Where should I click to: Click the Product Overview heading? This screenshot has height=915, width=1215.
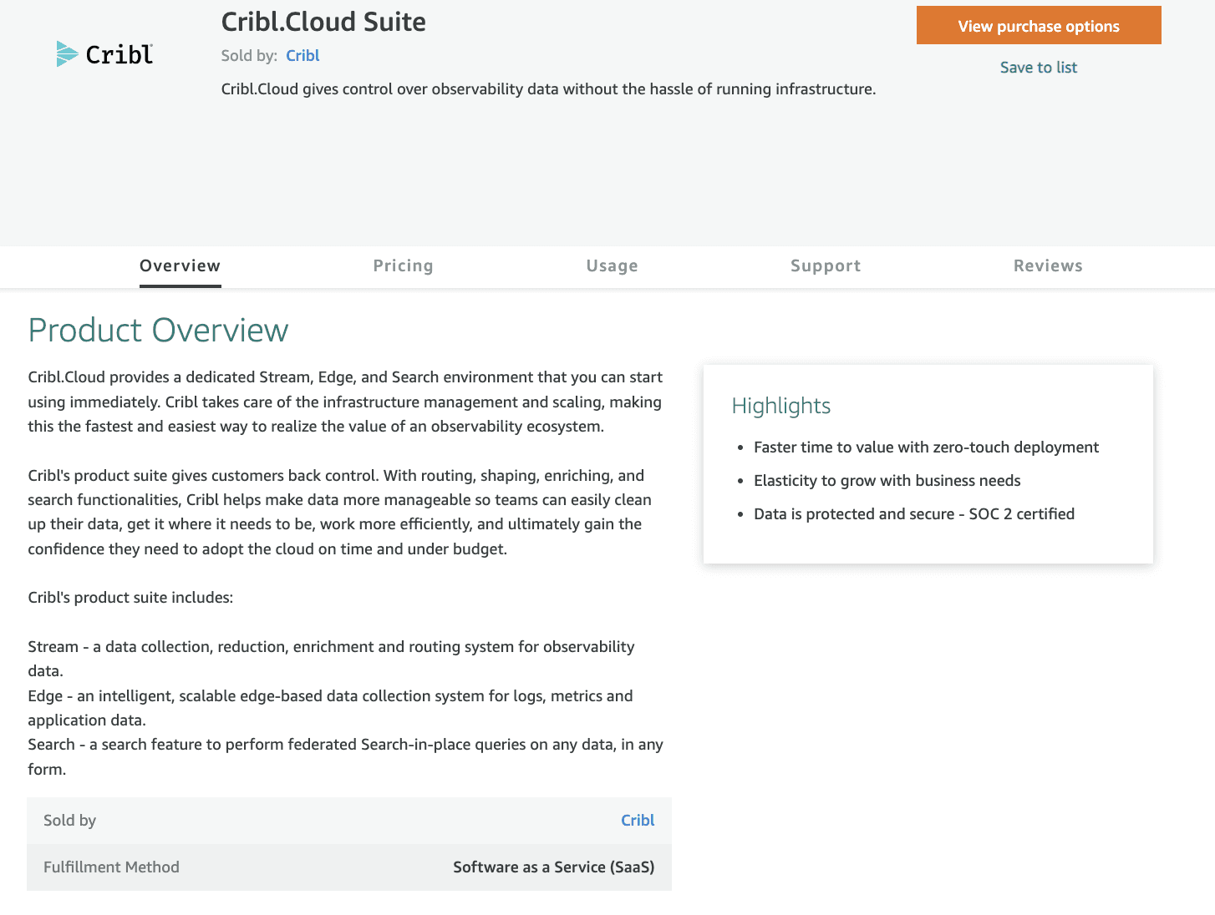[158, 331]
